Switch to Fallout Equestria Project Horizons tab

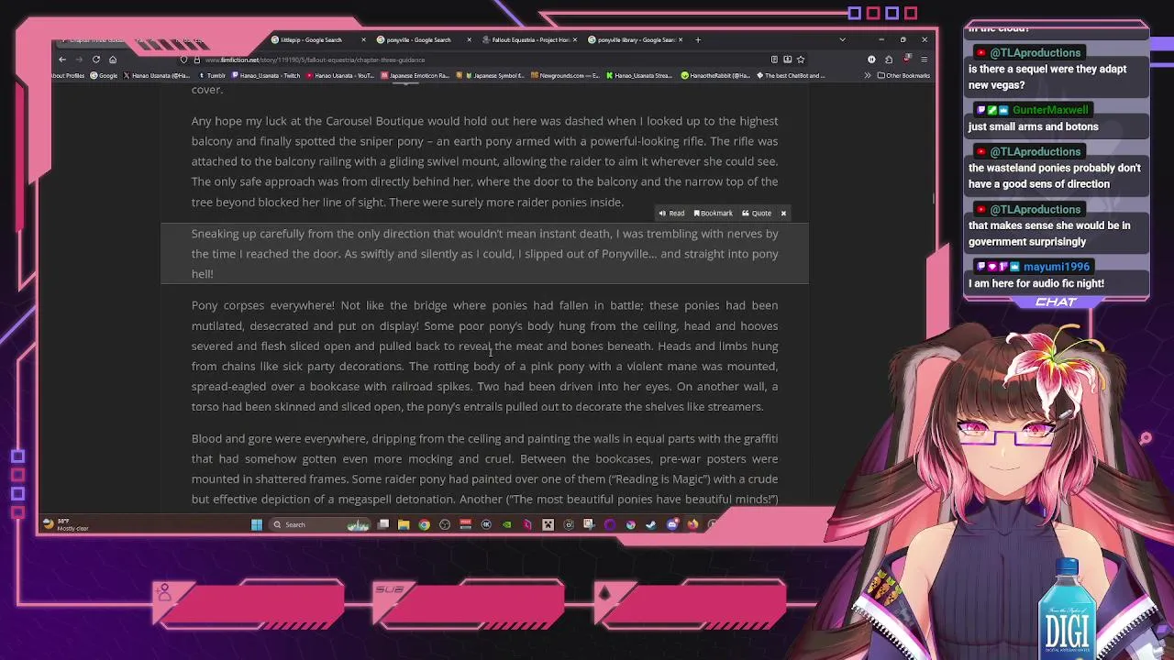[x=530, y=39]
